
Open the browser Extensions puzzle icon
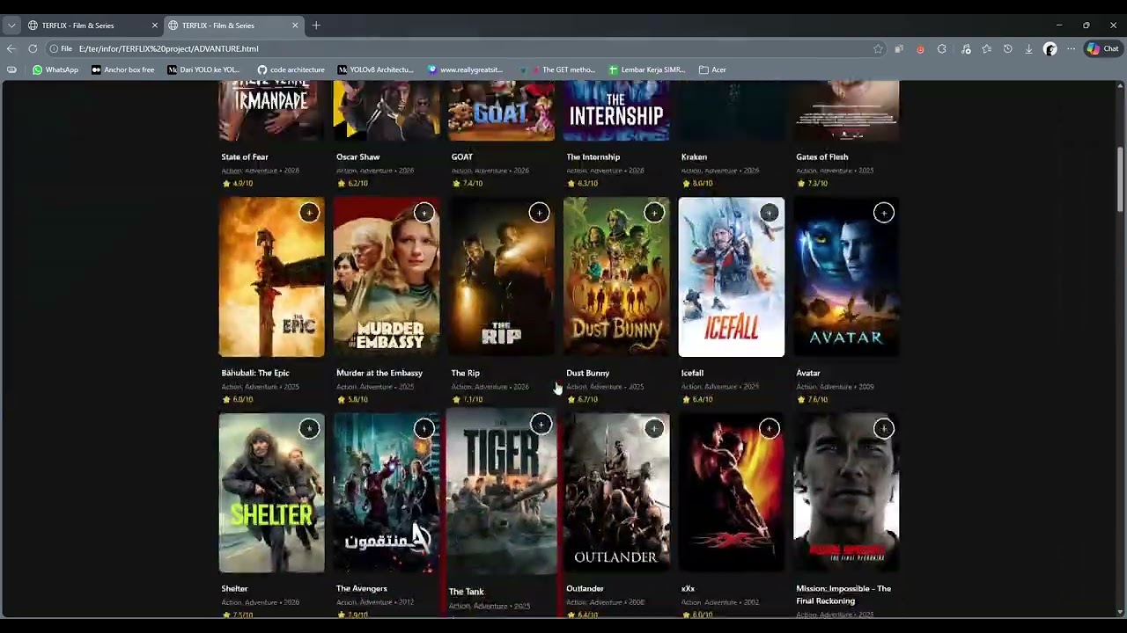tap(942, 49)
